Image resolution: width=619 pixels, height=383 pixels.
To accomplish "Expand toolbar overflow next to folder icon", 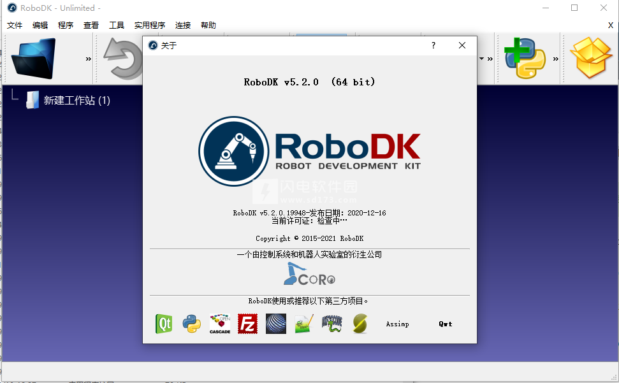I will pos(89,59).
